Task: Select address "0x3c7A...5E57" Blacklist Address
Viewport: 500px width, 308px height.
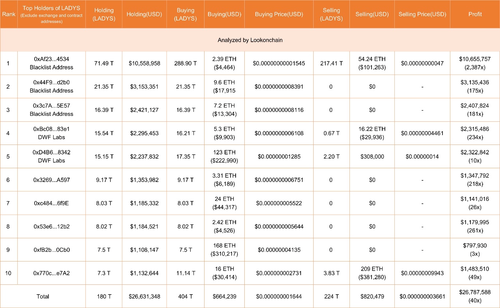Action: point(52,109)
